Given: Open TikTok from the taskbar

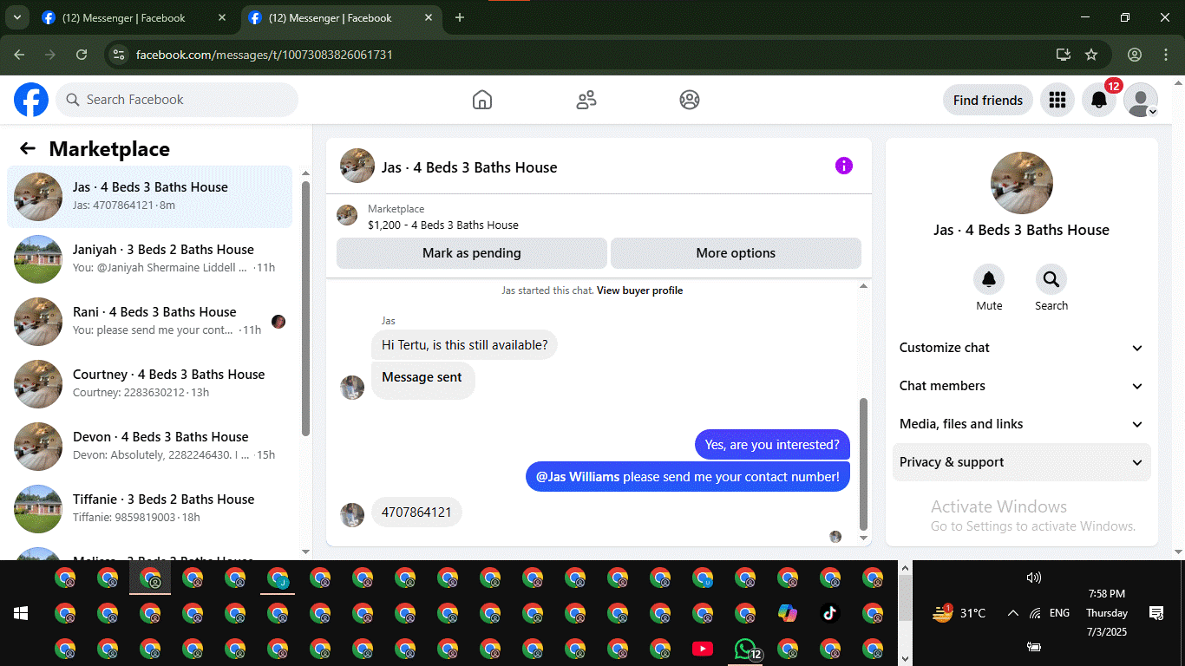Looking at the screenshot, I should point(830,613).
